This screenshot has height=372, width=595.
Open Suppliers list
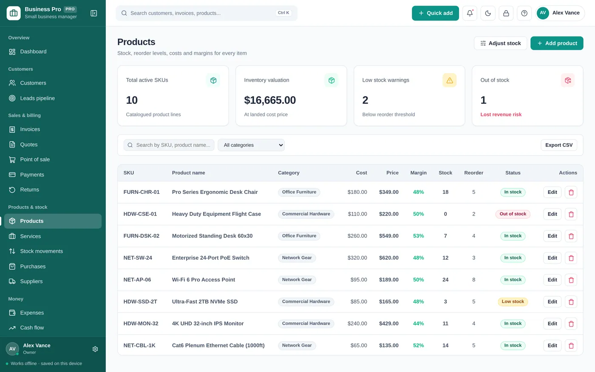(53, 281)
